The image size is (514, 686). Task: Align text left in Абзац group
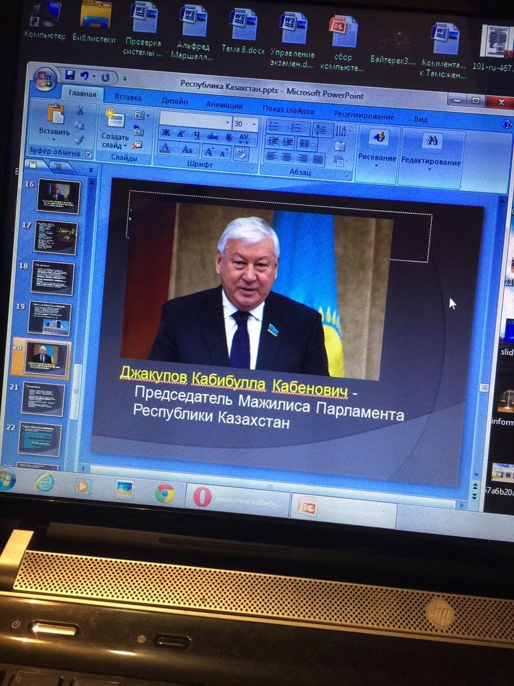click(x=272, y=155)
